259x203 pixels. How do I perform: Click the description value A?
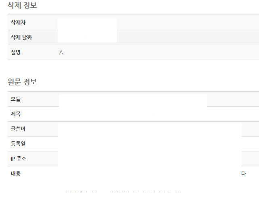coord(61,52)
